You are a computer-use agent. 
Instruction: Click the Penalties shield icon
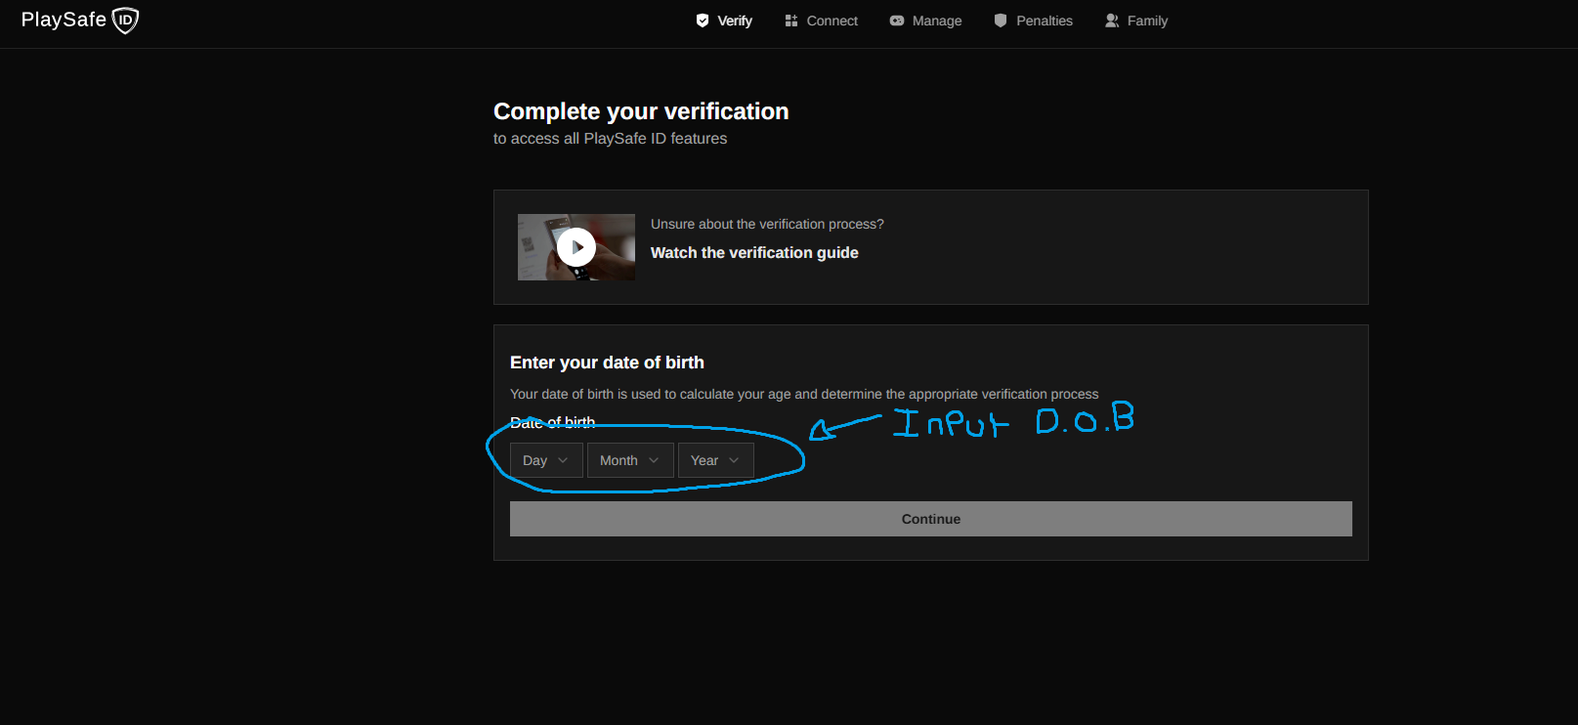point(1001,21)
